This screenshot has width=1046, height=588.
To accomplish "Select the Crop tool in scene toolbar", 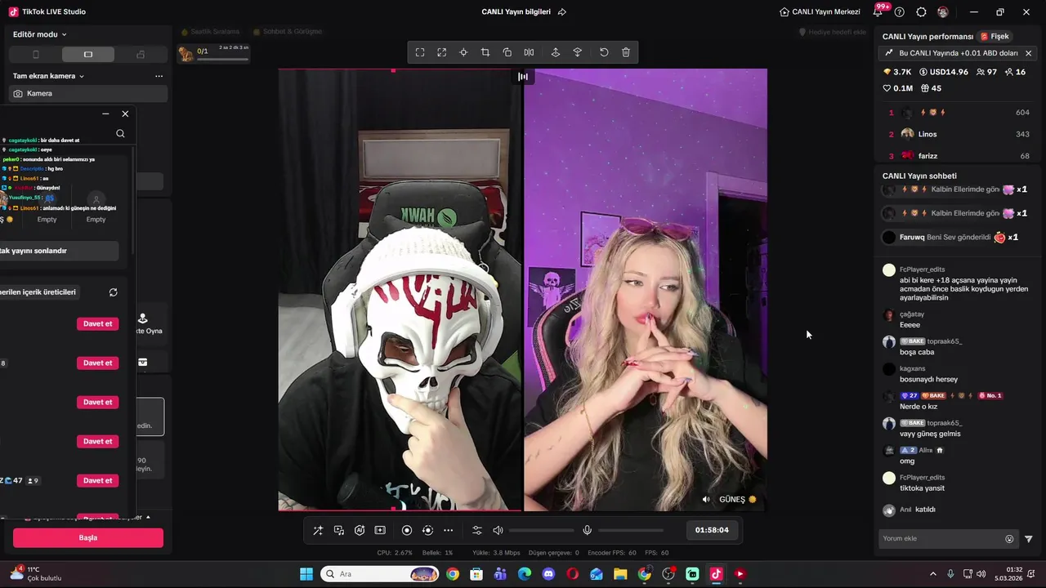I will (485, 52).
